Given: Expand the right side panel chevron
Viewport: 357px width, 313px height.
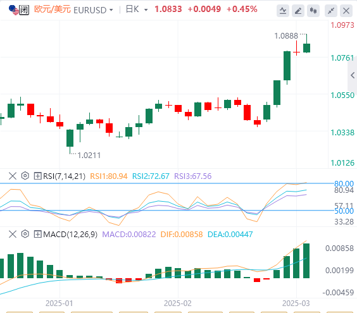Looking at the screenshot, I should [x=353, y=75].
